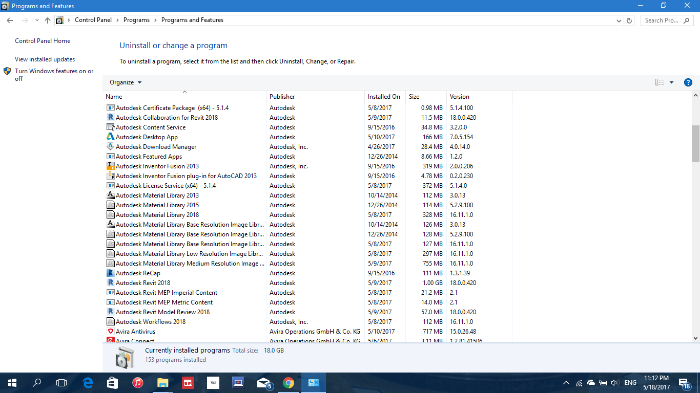Click the Autodesk Revit Model Review 2018 icon

(110, 312)
